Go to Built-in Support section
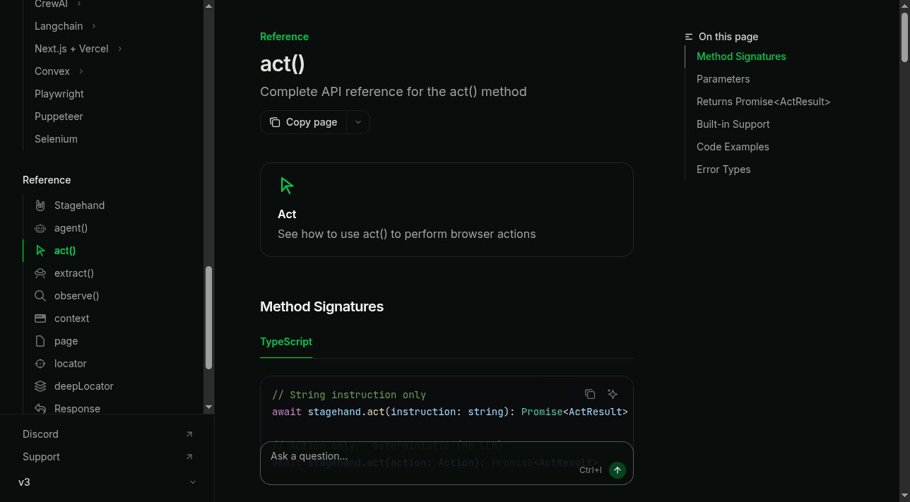910x502 pixels. tap(733, 124)
